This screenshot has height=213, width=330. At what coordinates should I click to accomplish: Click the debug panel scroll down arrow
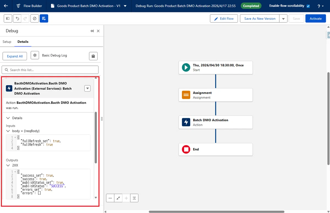tap(96, 197)
